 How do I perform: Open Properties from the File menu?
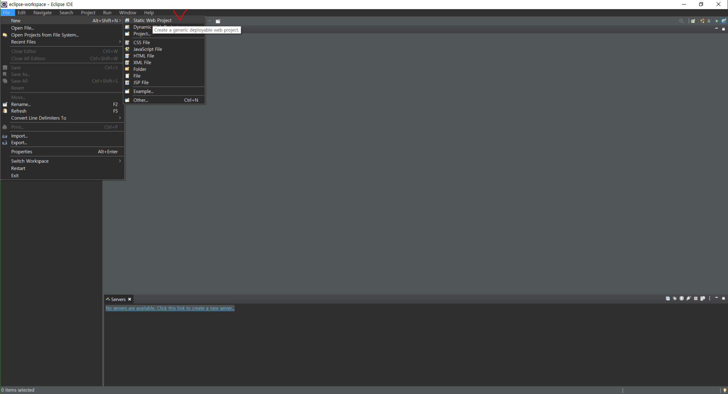tap(62, 152)
